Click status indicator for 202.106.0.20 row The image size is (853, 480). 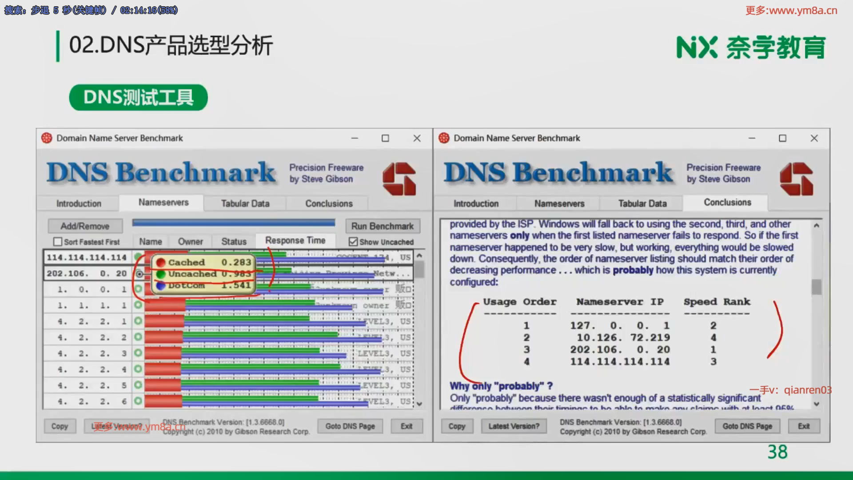(140, 274)
